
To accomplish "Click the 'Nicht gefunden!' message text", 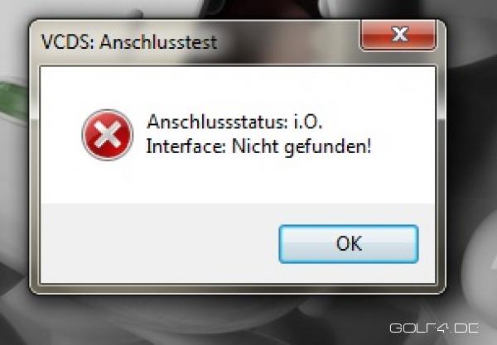I will [302, 147].
